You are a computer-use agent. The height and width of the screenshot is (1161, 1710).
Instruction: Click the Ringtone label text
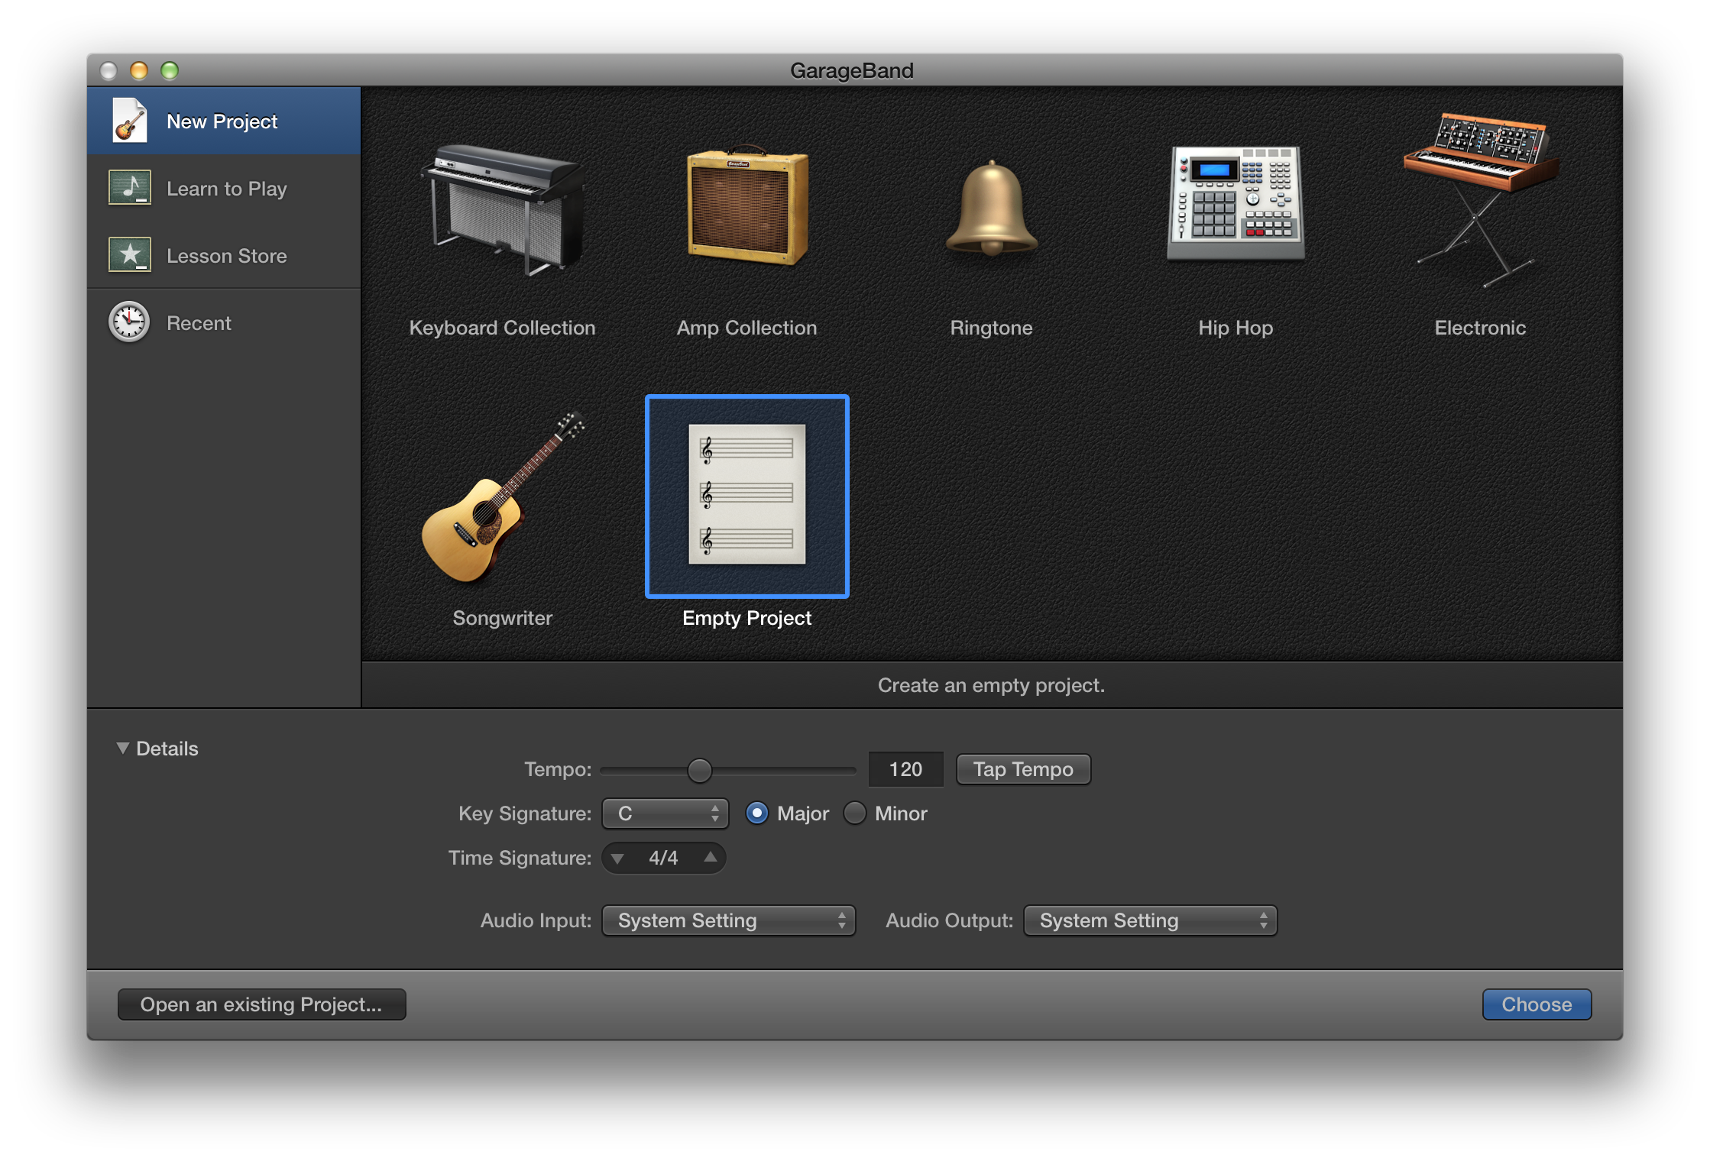pos(991,328)
